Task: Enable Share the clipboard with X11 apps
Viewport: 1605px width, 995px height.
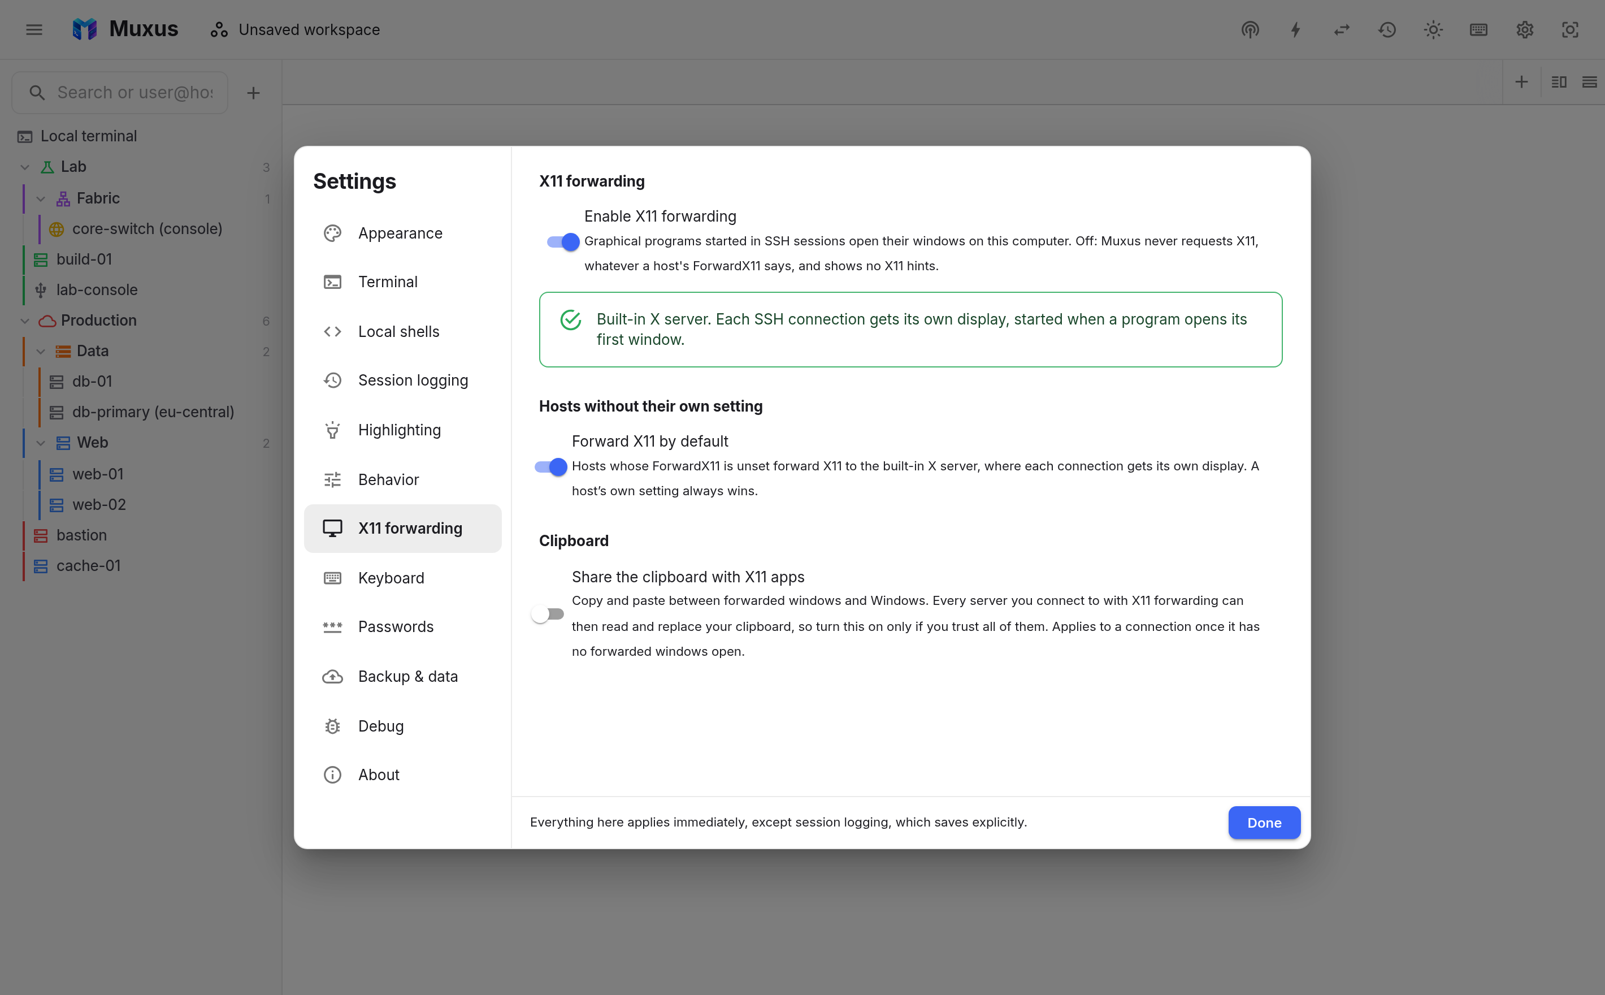Action: point(547,614)
